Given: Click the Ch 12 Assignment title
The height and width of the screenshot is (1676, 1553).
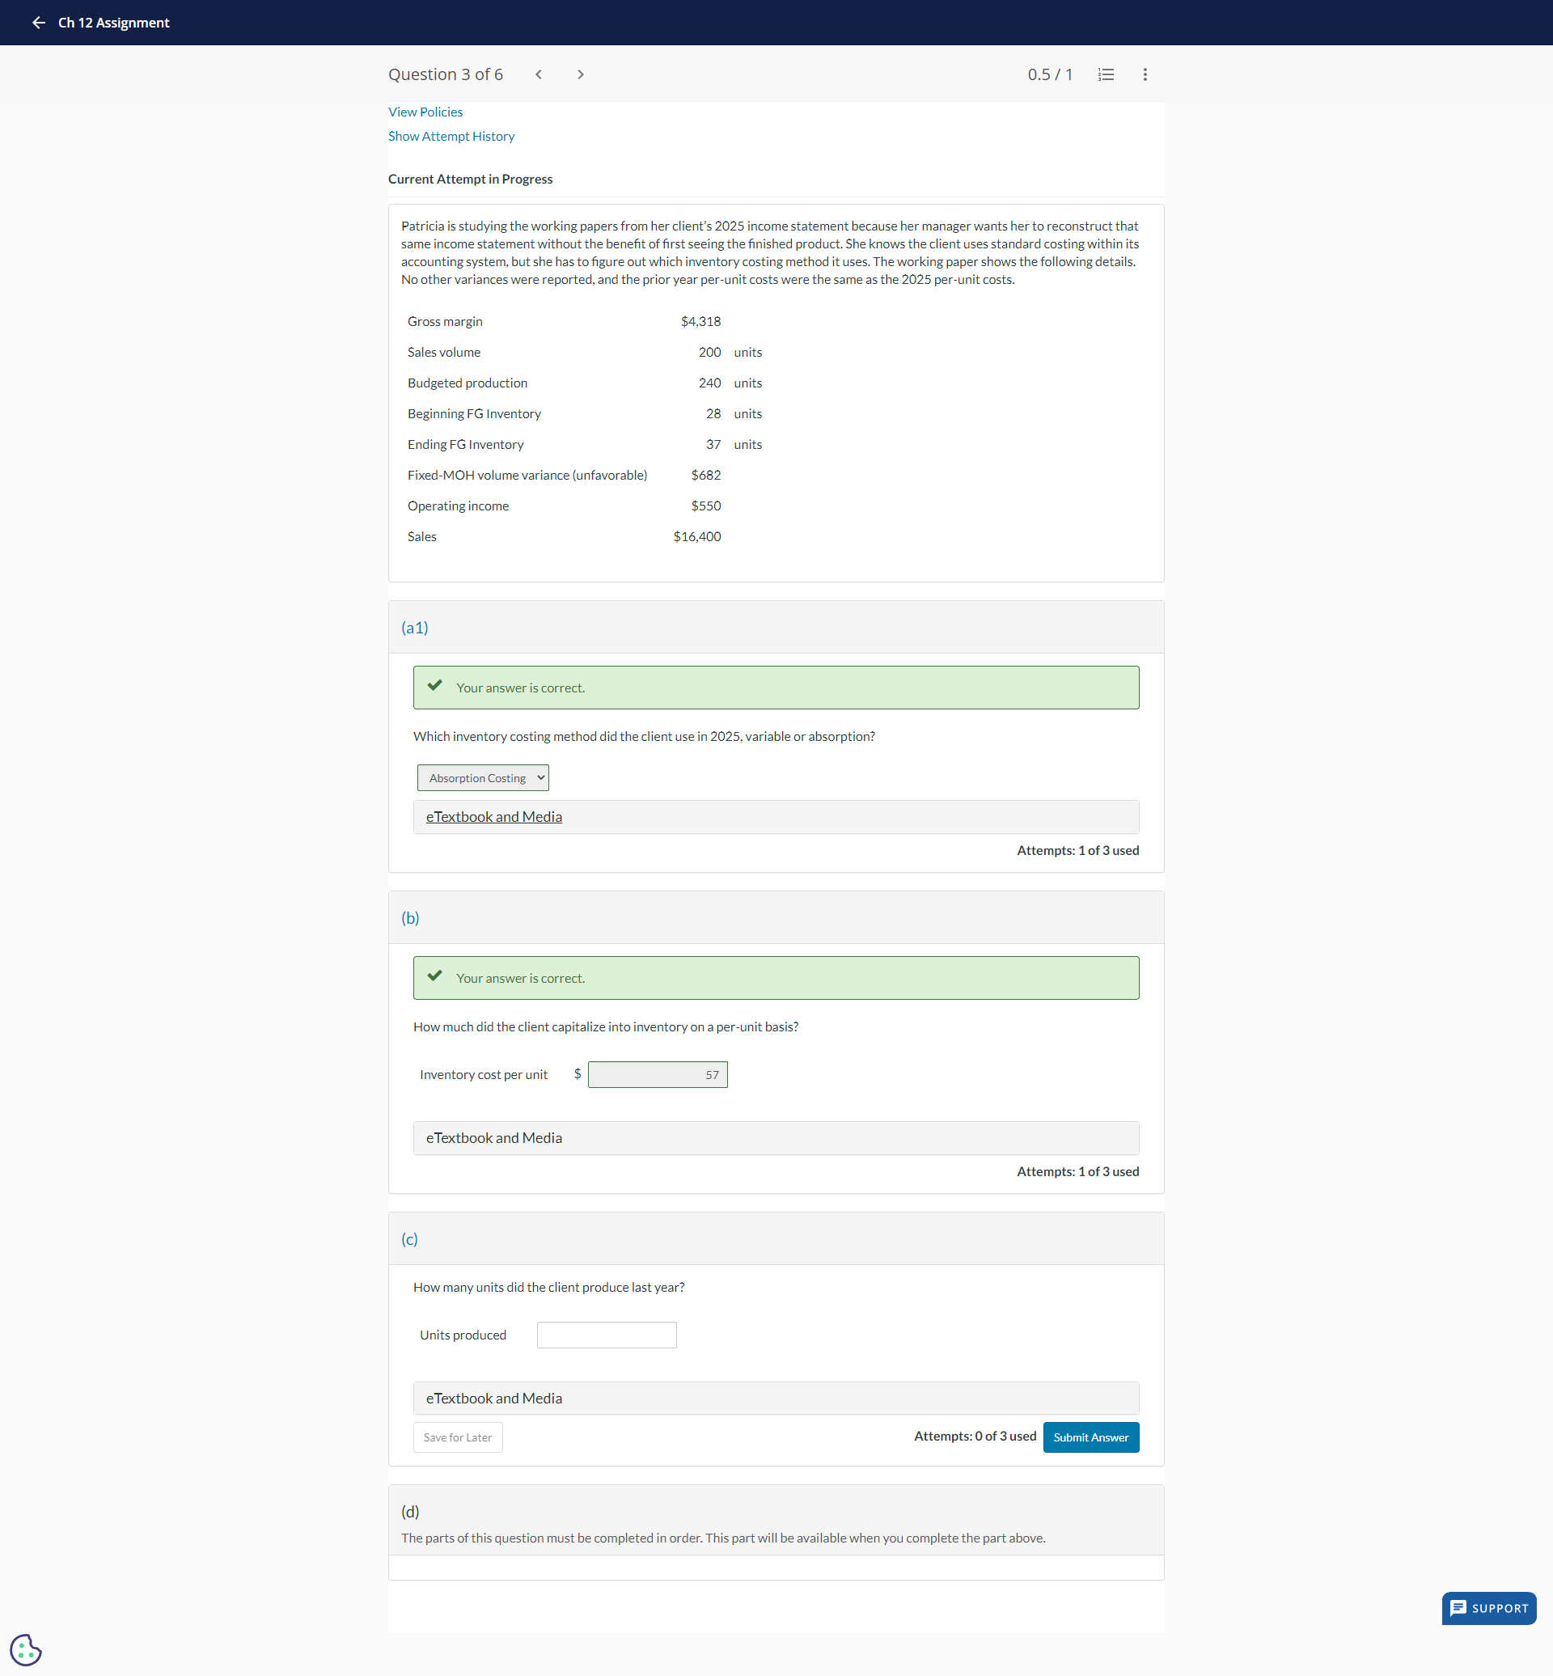Looking at the screenshot, I should point(113,23).
